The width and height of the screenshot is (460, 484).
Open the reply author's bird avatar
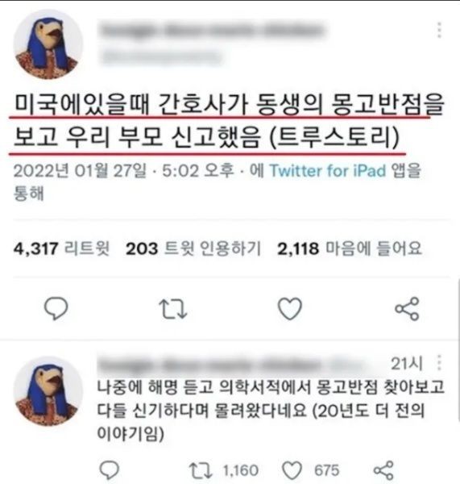[48, 391]
